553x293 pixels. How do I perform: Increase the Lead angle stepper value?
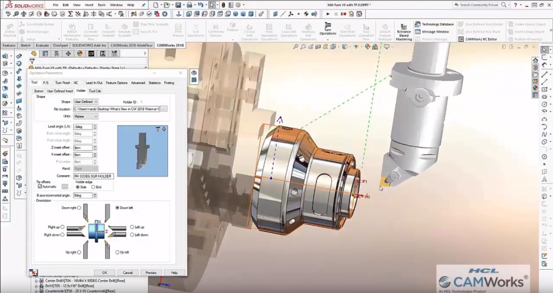tap(95, 125)
